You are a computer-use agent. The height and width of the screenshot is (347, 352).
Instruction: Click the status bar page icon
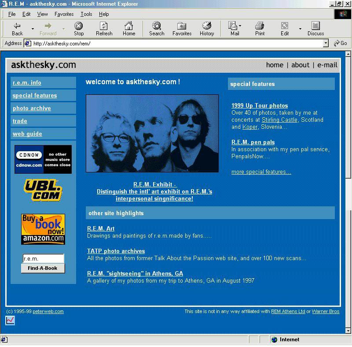[4, 340]
